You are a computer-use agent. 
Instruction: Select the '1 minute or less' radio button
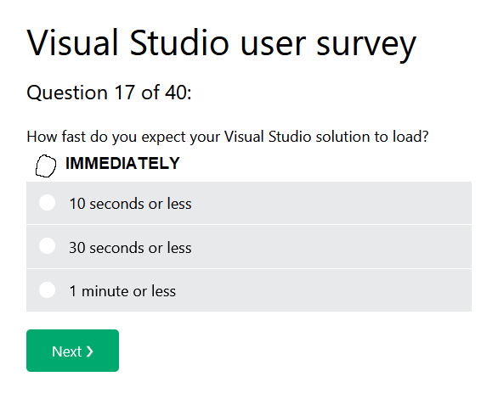tap(47, 289)
